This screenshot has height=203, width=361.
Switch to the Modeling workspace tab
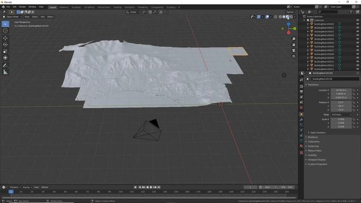click(64, 7)
